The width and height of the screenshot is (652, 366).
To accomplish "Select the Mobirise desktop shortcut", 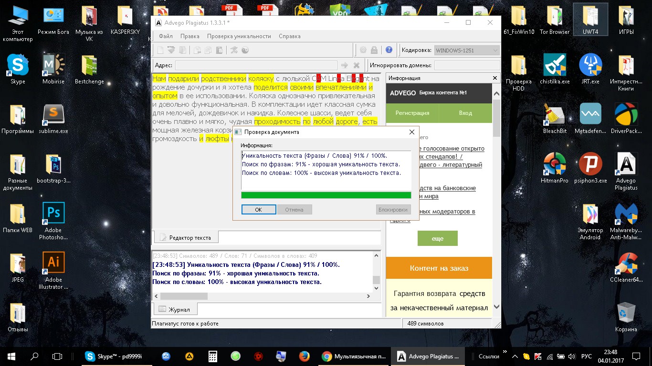I will tap(53, 70).
